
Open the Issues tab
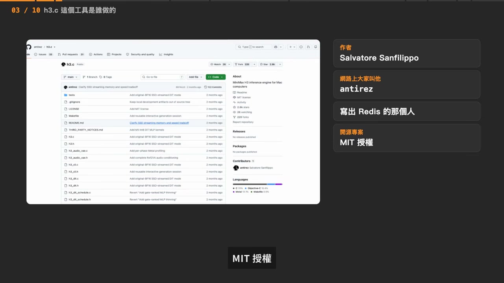[44, 54]
